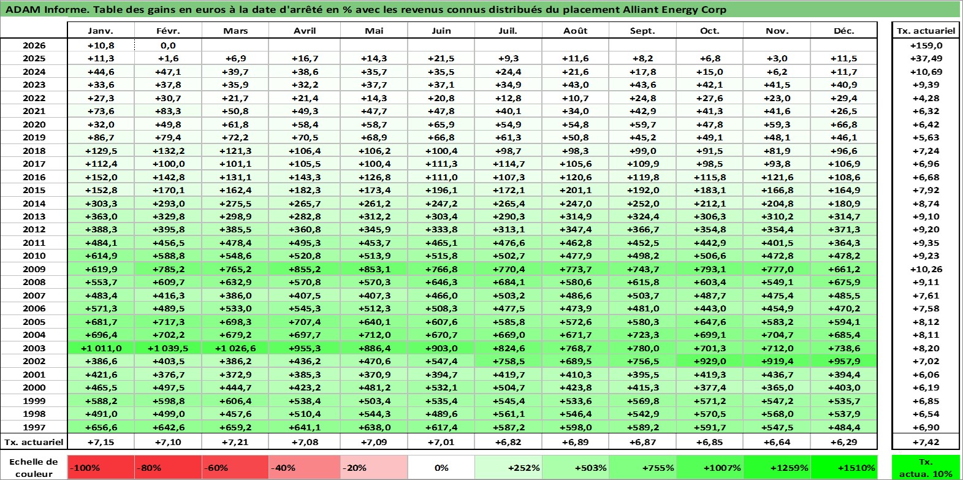Click the Echelle de couleur label
This screenshot has width=963, height=480.
click(x=34, y=467)
